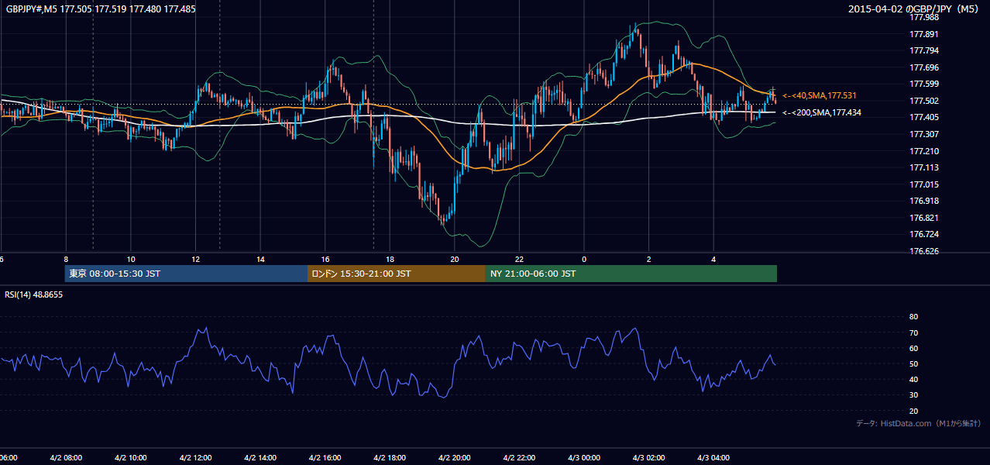This screenshot has width=990, height=465.
Task: Click hour label 0 under price chart
Action: click(584, 259)
